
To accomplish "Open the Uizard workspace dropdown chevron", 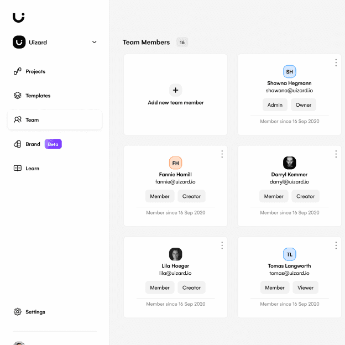I will (94, 42).
